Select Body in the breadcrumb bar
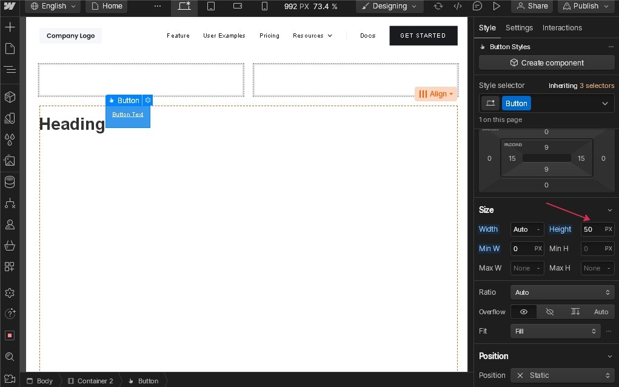 39,381
